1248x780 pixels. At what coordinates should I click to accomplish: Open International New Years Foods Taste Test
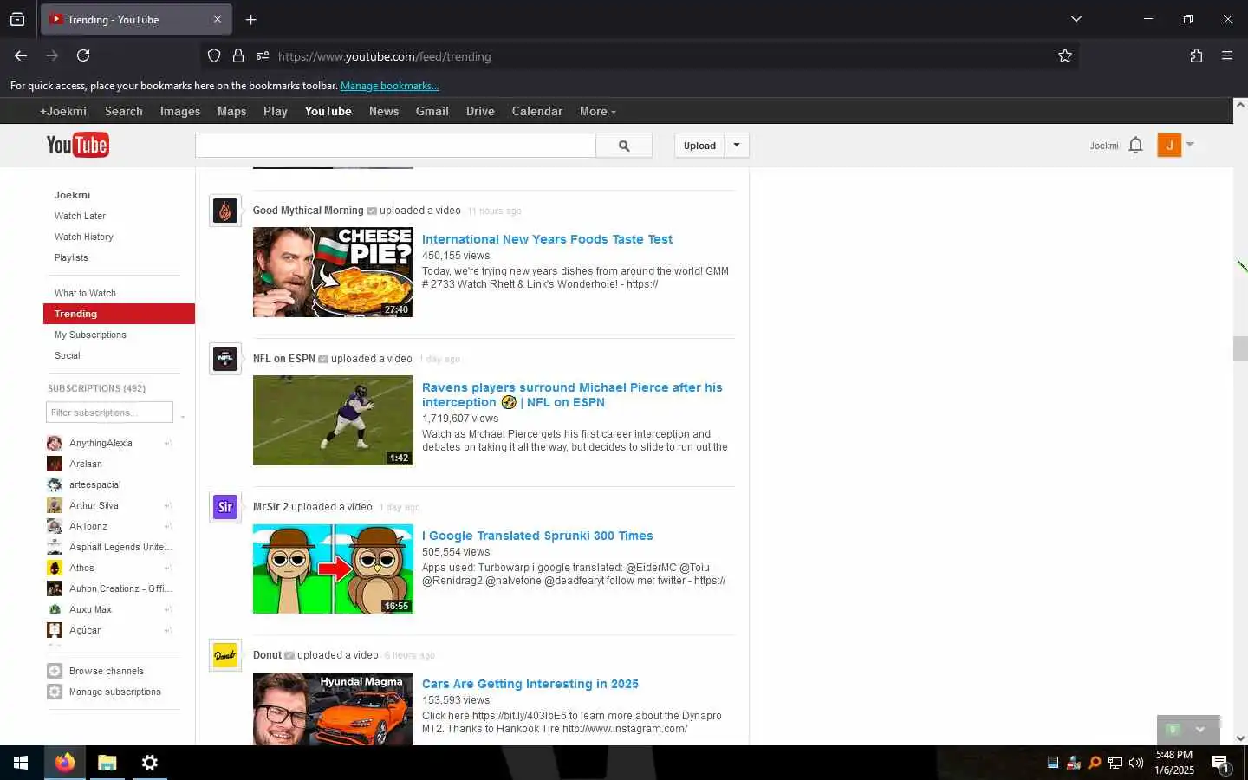[x=547, y=239]
